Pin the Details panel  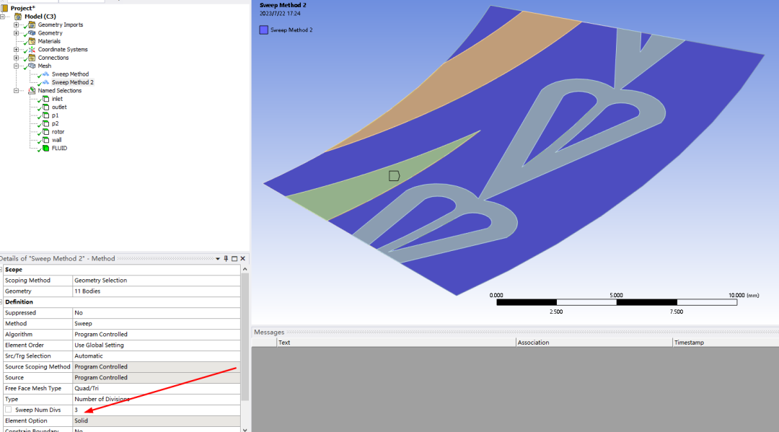point(226,259)
